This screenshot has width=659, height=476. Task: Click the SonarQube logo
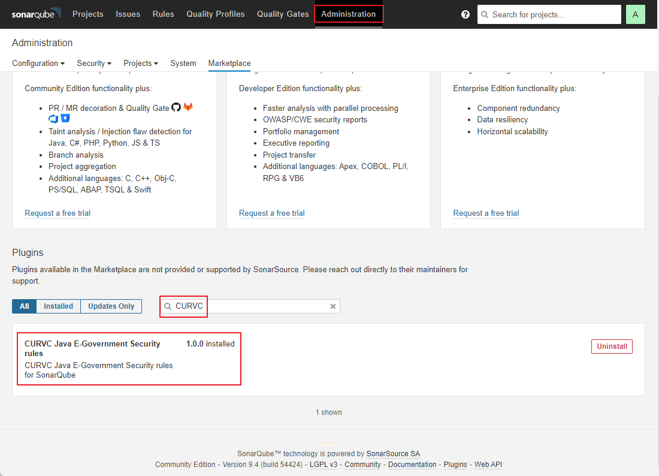pyautogui.click(x=37, y=13)
